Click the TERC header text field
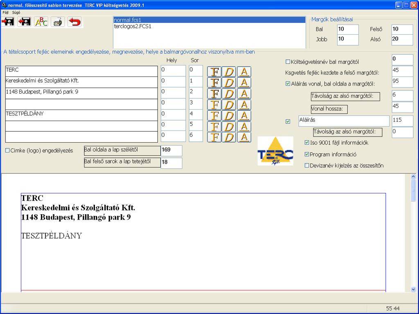 81,71
